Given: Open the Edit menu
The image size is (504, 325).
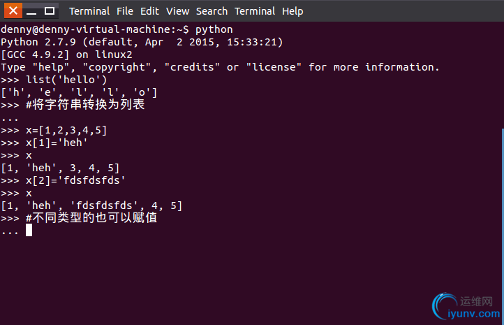Looking at the screenshot, I should coord(149,11).
